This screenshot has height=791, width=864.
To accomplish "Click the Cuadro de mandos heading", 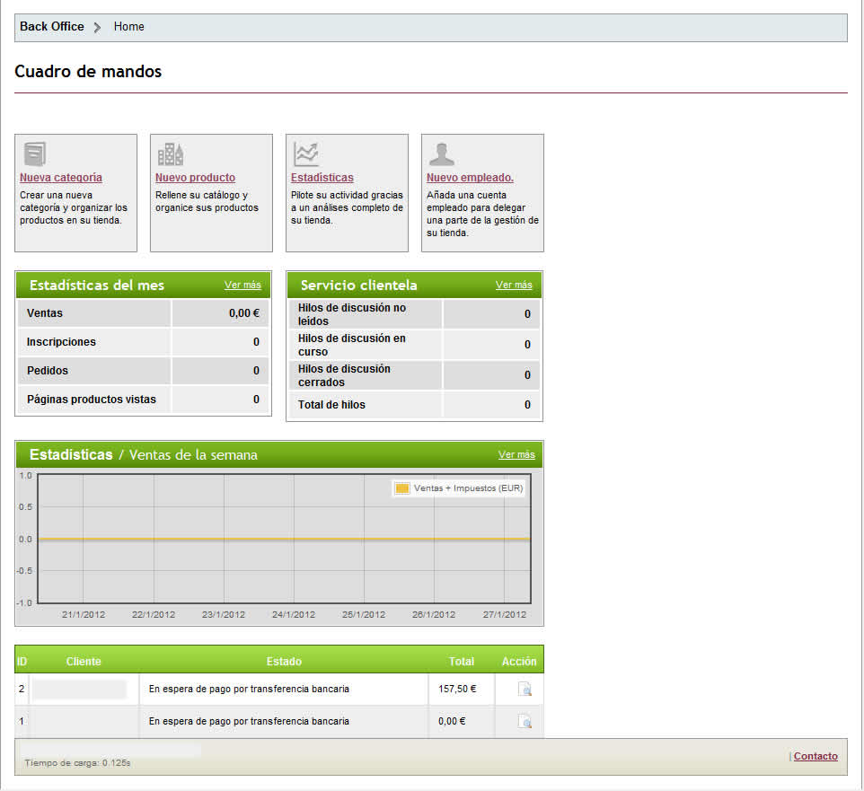I will 88,72.
